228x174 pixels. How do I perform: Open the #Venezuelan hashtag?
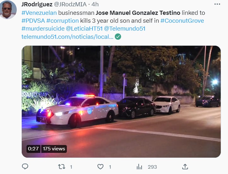pos(39,13)
